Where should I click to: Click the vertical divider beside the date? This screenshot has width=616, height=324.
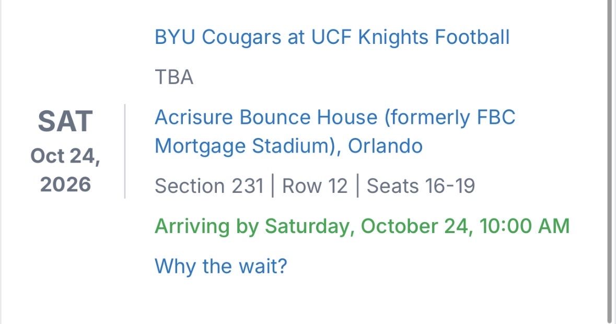coord(125,152)
